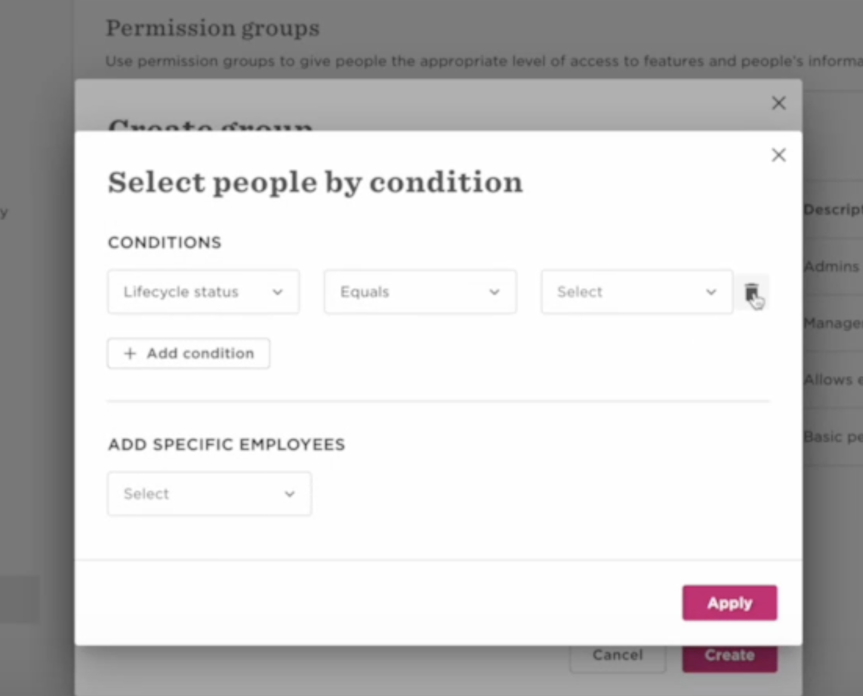Image resolution: width=863 pixels, height=696 pixels.
Task: Open the Add specific employees Select dropdown
Action: 209,494
